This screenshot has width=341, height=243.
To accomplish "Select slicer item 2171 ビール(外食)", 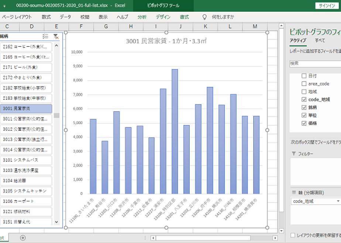I will [x=26, y=67].
